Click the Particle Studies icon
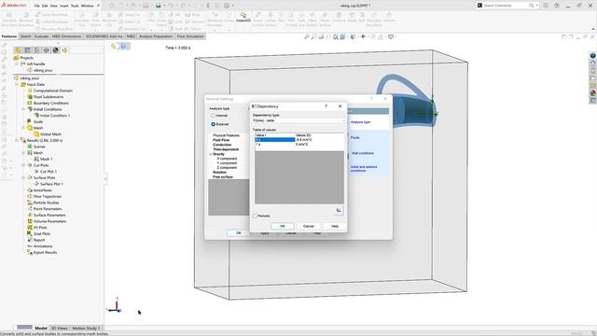The image size is (597, 336). tap(30, 203)
